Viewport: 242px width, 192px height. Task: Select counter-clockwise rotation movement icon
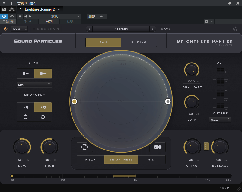click(x=43, y=117)
